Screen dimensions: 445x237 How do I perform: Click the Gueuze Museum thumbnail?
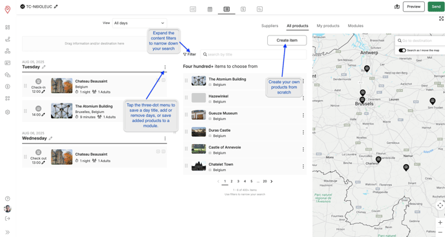point(199,115)
